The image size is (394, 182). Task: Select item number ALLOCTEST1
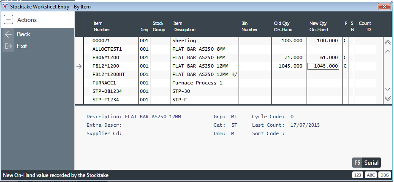107,49
